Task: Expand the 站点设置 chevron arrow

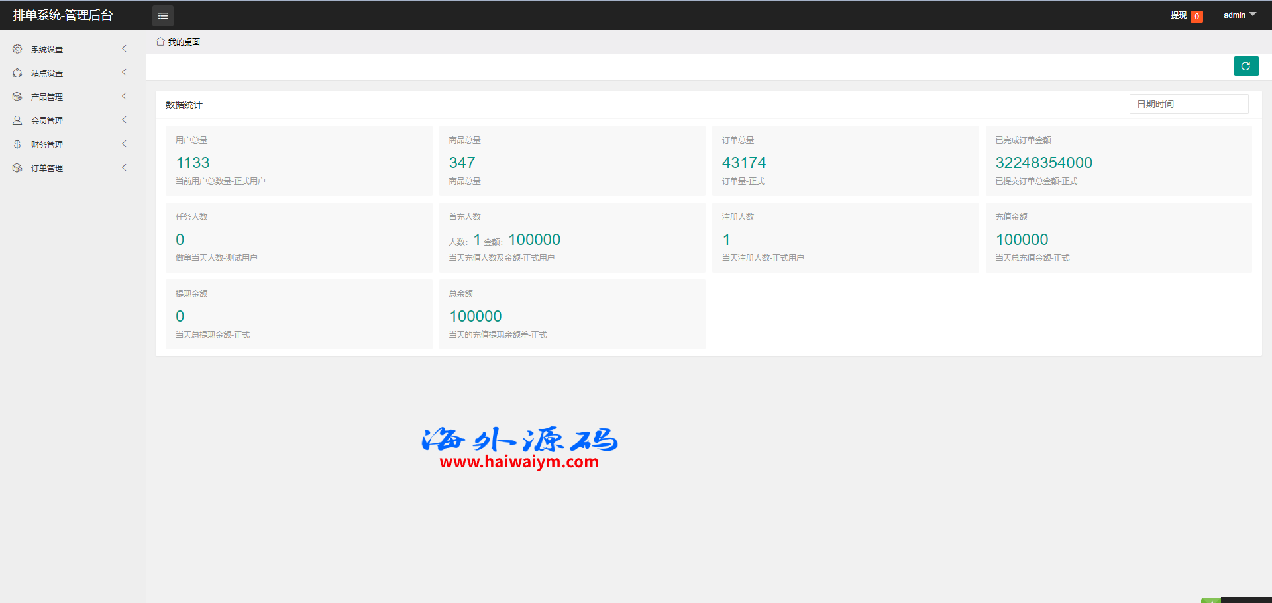Action: click(x=124, y=73)
